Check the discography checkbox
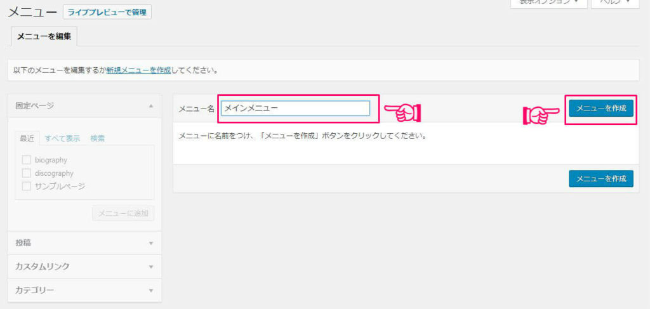The height and width of the screenshot is (309, 650). 27,173
